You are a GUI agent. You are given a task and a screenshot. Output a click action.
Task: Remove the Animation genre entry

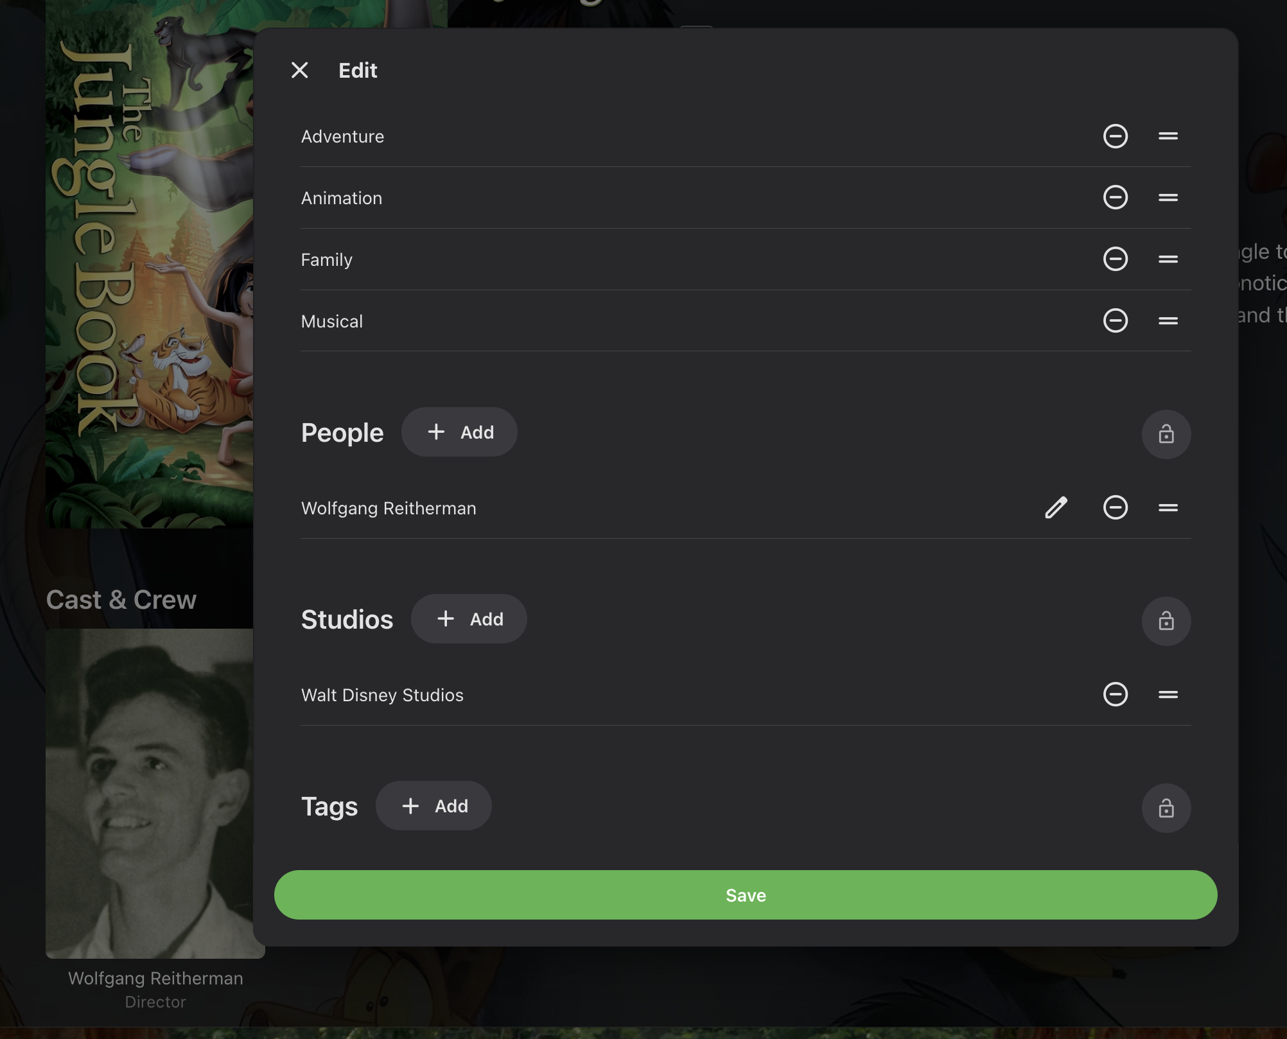[x=1115, y=197]
